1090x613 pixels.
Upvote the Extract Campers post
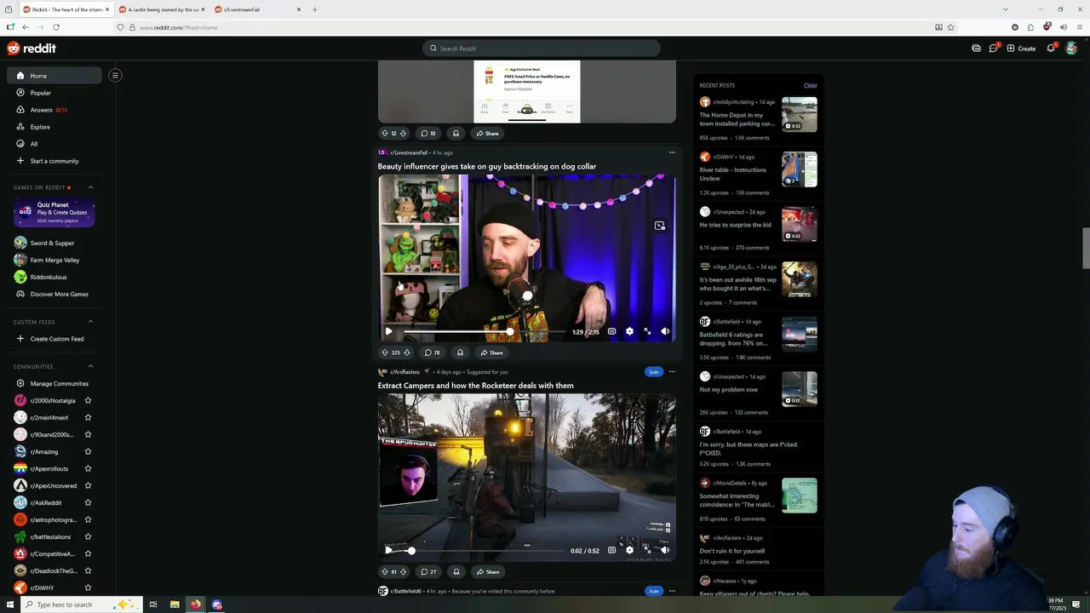tap(385, 571)
